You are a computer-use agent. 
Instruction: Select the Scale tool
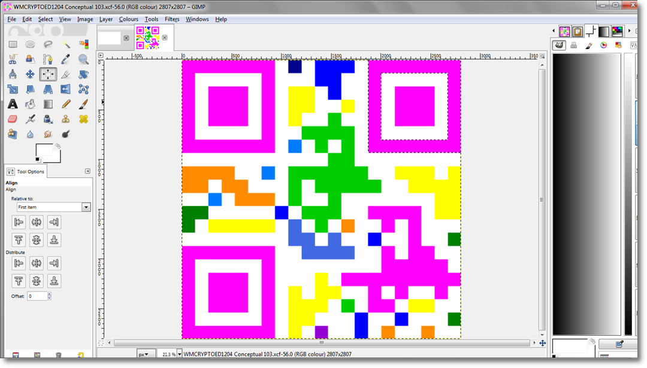13,89
